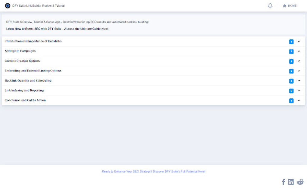Click the count badge on Link Indexing and Reporting
The image size is (307, 192).
click(x=291, y=91)
